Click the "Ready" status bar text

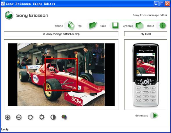[5, 129]
